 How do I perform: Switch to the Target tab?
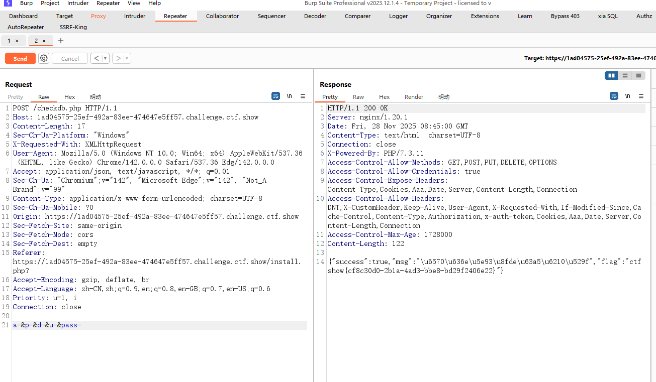point(64,16)
